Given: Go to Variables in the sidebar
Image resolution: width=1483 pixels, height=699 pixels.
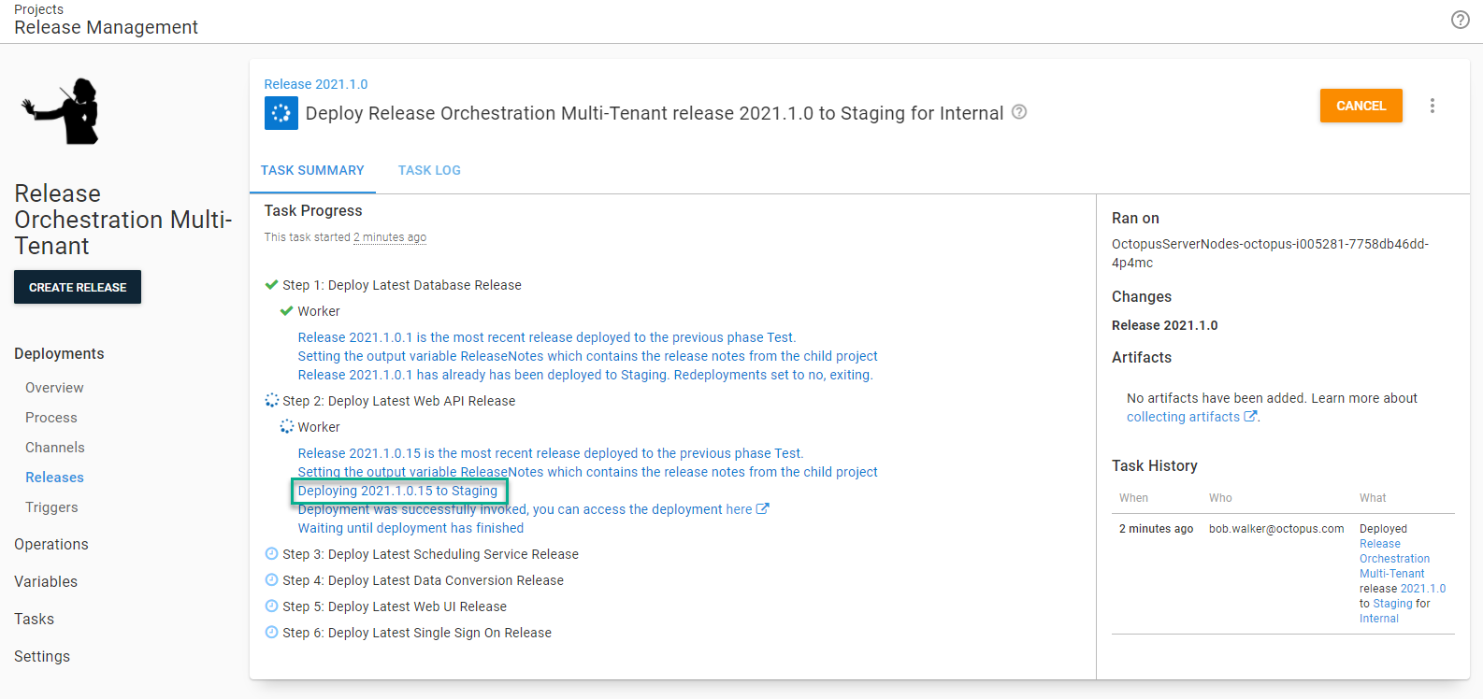Looking at the screenshot, I should point(46,581).
